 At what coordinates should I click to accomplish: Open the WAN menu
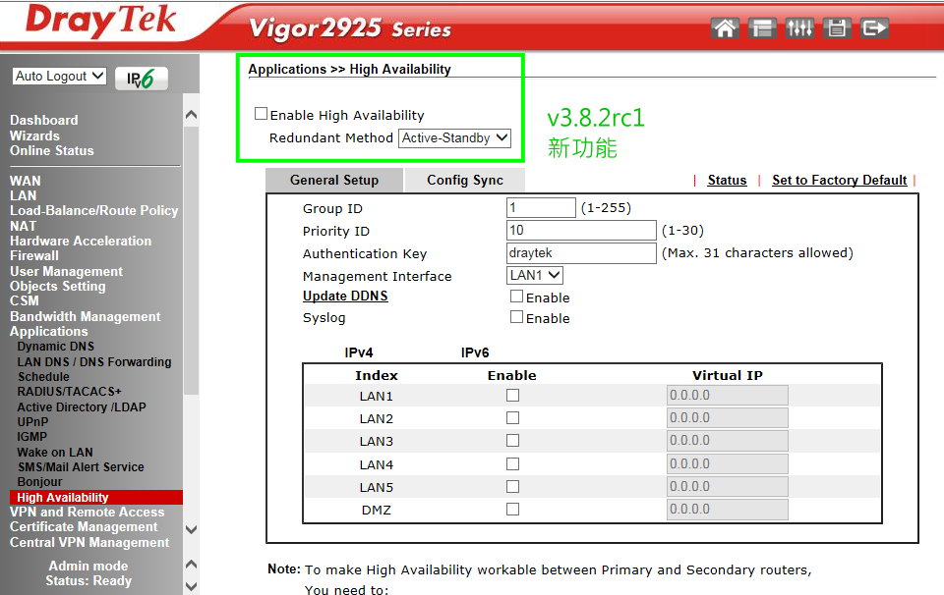[x=26, y=181]
